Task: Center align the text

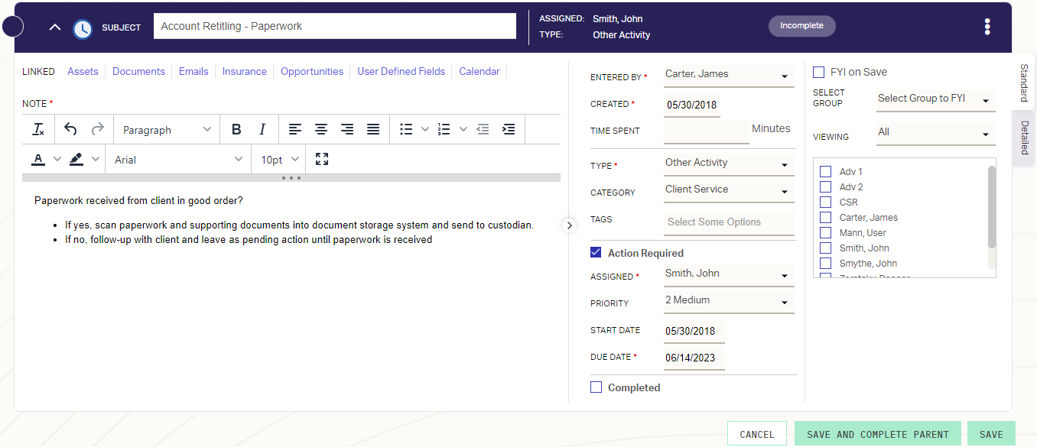Action: [321, 130]
